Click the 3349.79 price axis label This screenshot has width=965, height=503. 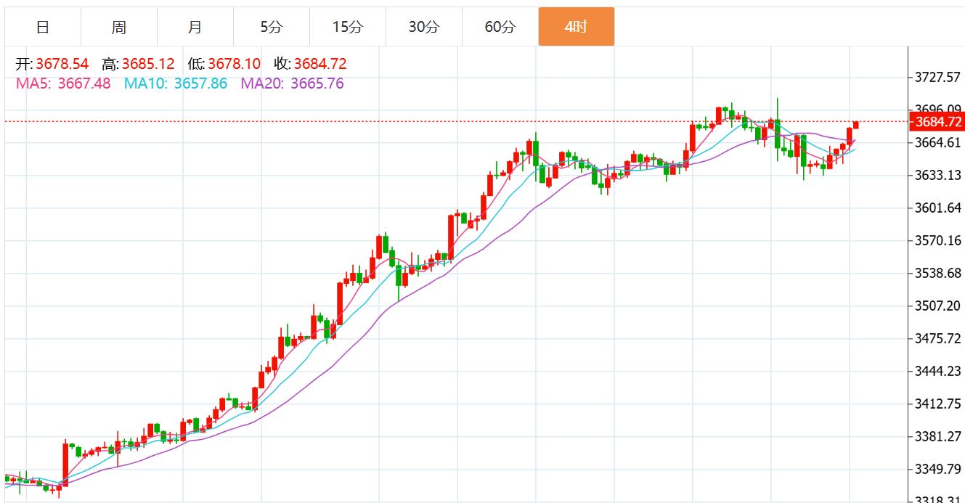tap(939, 469)
